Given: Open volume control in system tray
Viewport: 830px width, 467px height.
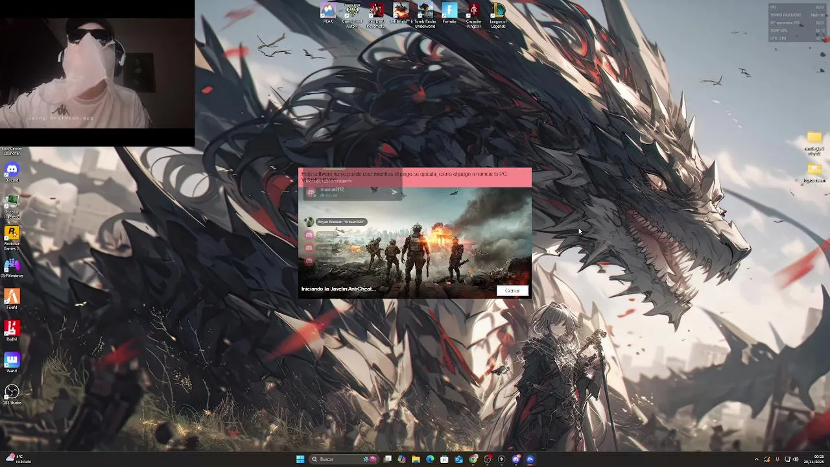Looking at the screenshot, I should click(x=796, y=459).
